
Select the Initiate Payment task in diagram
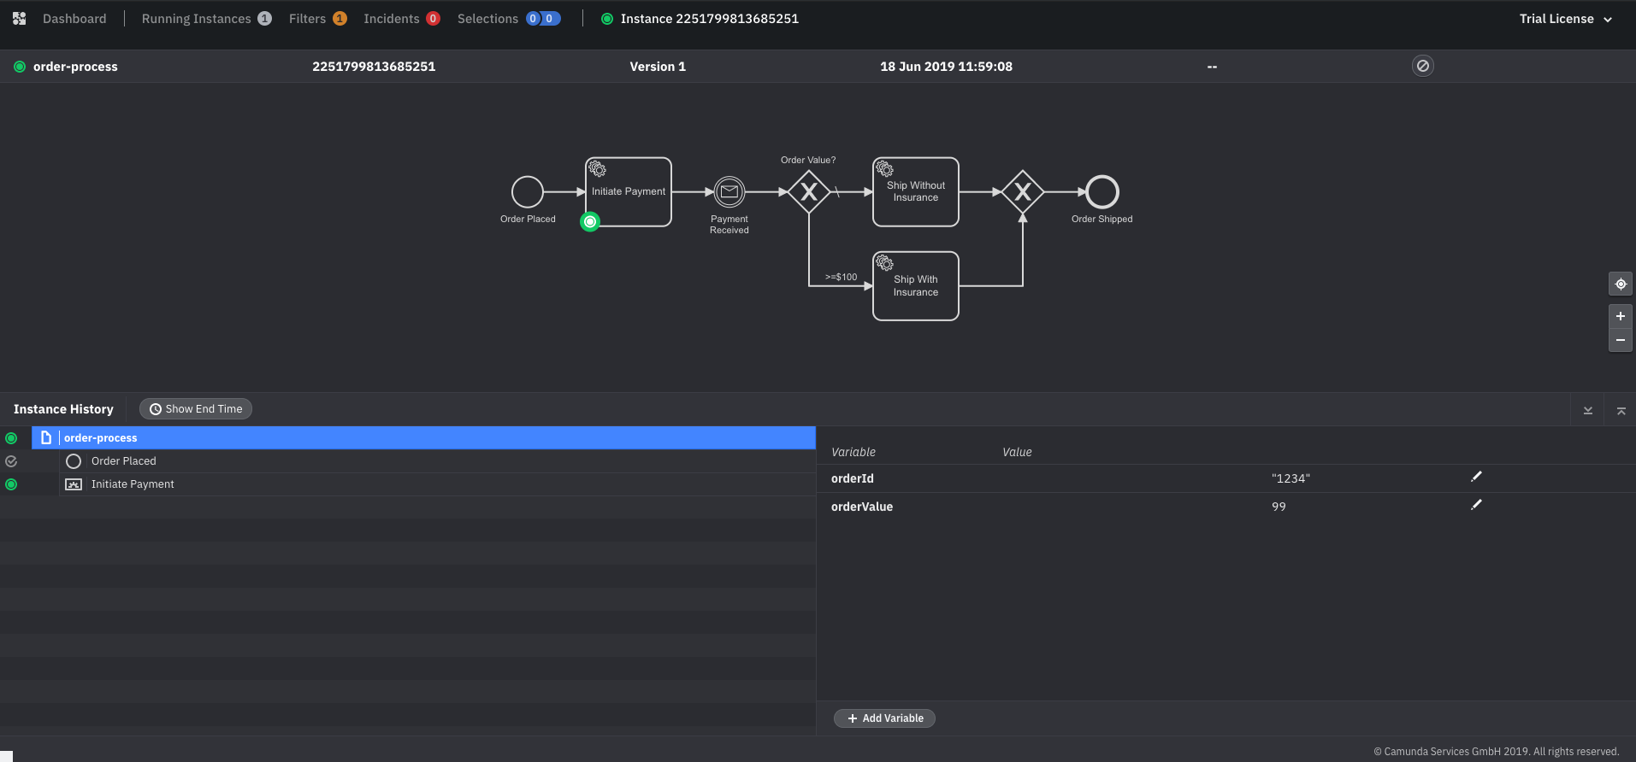(629, 191)
